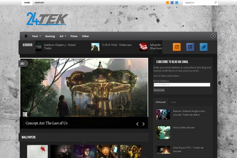Switch to the TAGS tab
Image resolution: width=237 pixels, height=158 pixels.
(173, 102)
